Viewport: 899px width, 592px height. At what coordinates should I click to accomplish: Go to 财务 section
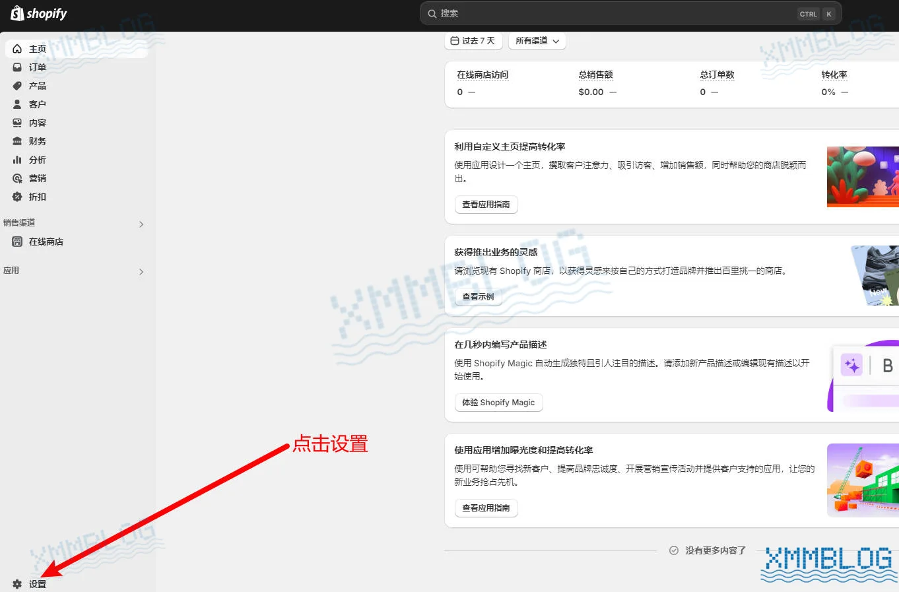pyautogui.click(x=77, y=141)
